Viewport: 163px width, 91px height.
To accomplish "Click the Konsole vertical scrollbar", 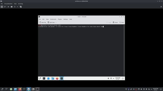I will [124, 50].
